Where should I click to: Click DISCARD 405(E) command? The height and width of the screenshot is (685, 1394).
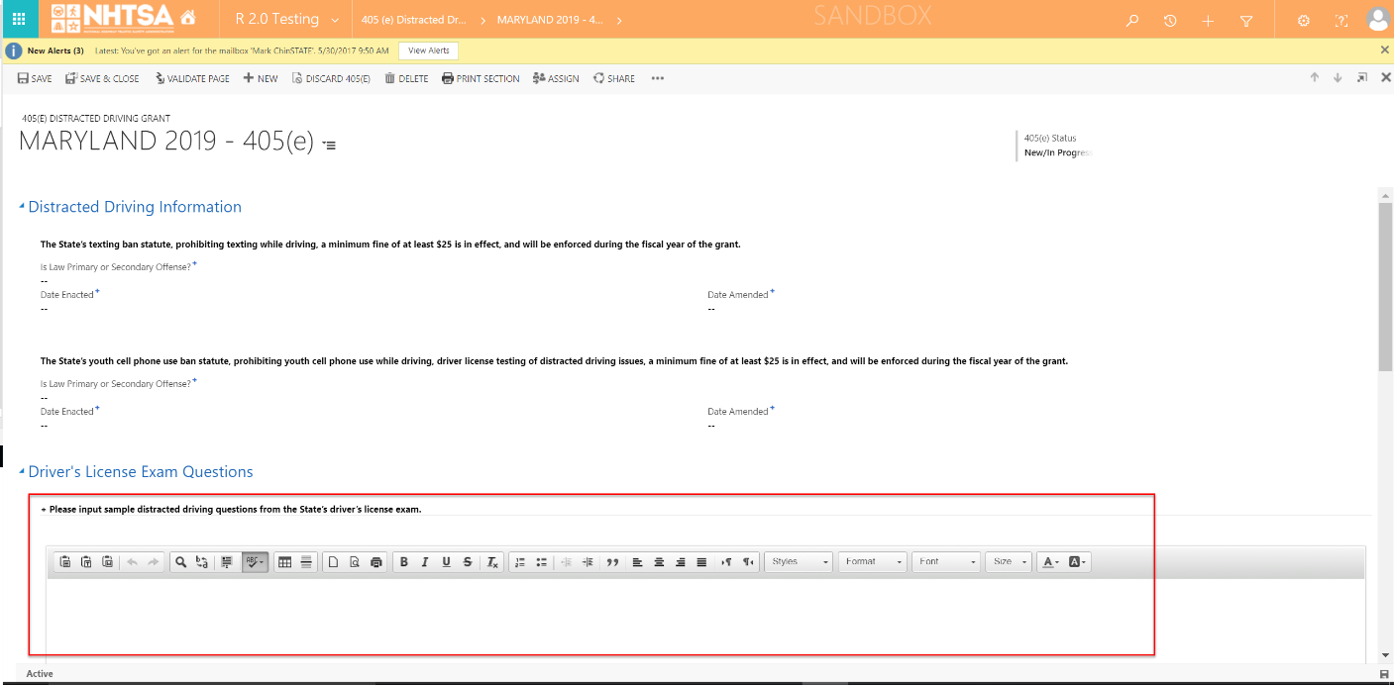click(331, 78)
